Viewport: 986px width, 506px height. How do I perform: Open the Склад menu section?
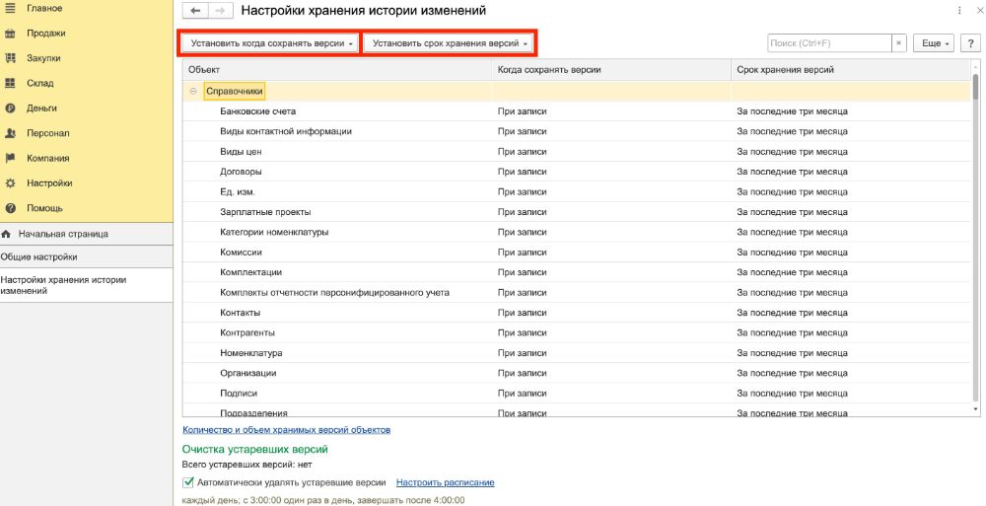(40, 83)
